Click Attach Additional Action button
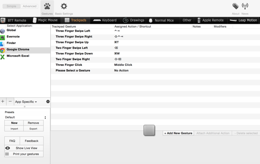Viewport: 260px width, 164px height. pos(213,133)
